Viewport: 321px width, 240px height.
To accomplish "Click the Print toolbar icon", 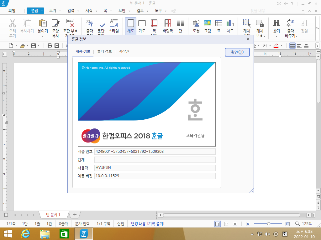I will pyautogui.click(x=50, y=46).
